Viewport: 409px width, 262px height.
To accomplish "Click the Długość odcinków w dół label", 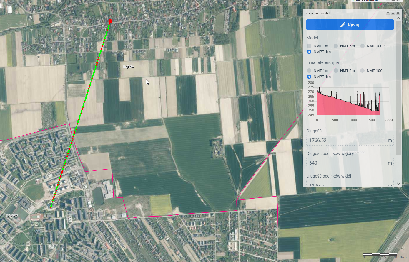I will (329, 176).
